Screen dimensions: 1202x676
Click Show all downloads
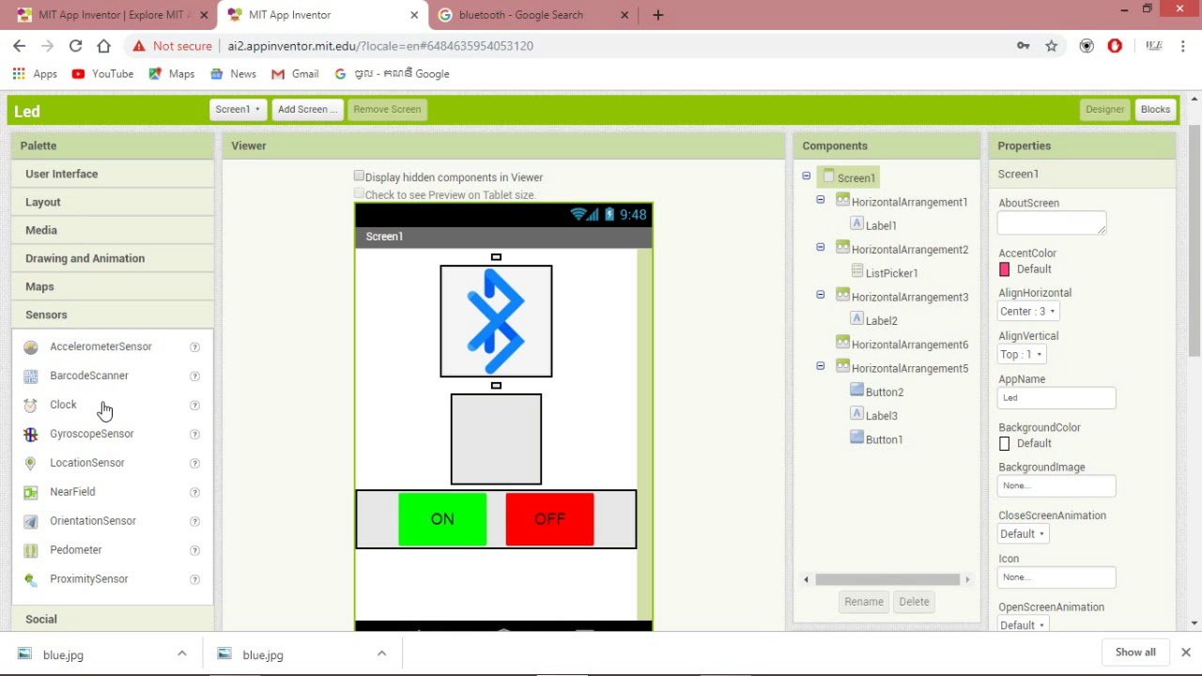coord(1135,653)
